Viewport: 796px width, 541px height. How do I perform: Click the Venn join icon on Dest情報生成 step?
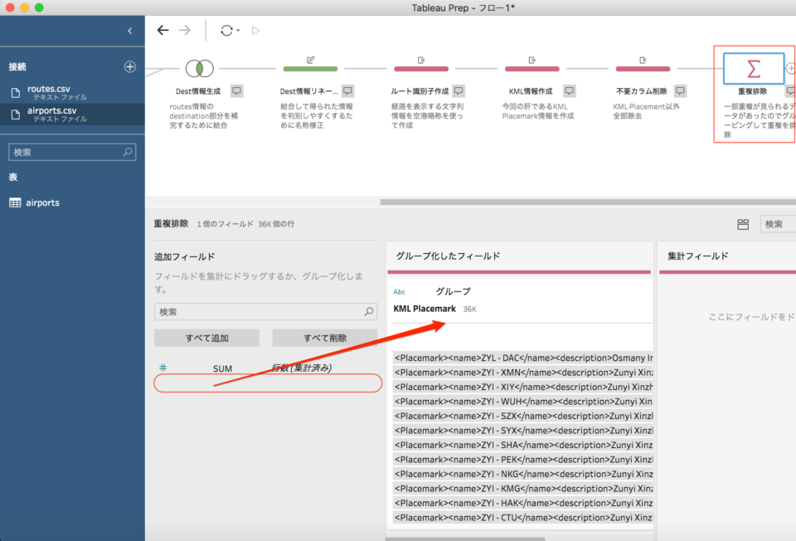[198, 68]
